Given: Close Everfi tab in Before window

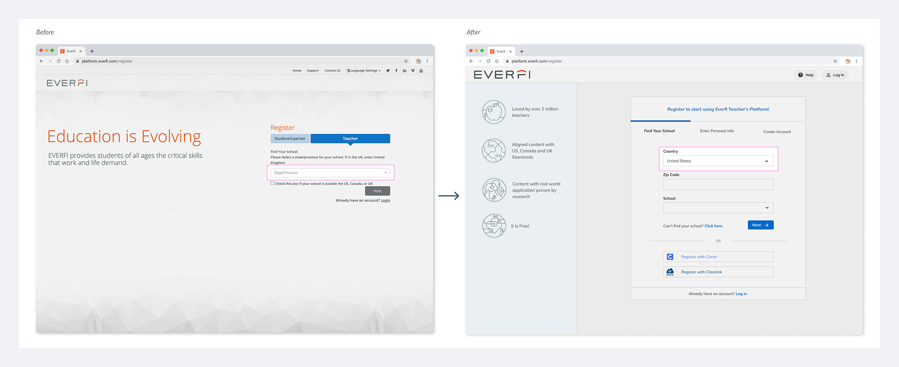Looking at the screenshot, I should pos(81,51).
